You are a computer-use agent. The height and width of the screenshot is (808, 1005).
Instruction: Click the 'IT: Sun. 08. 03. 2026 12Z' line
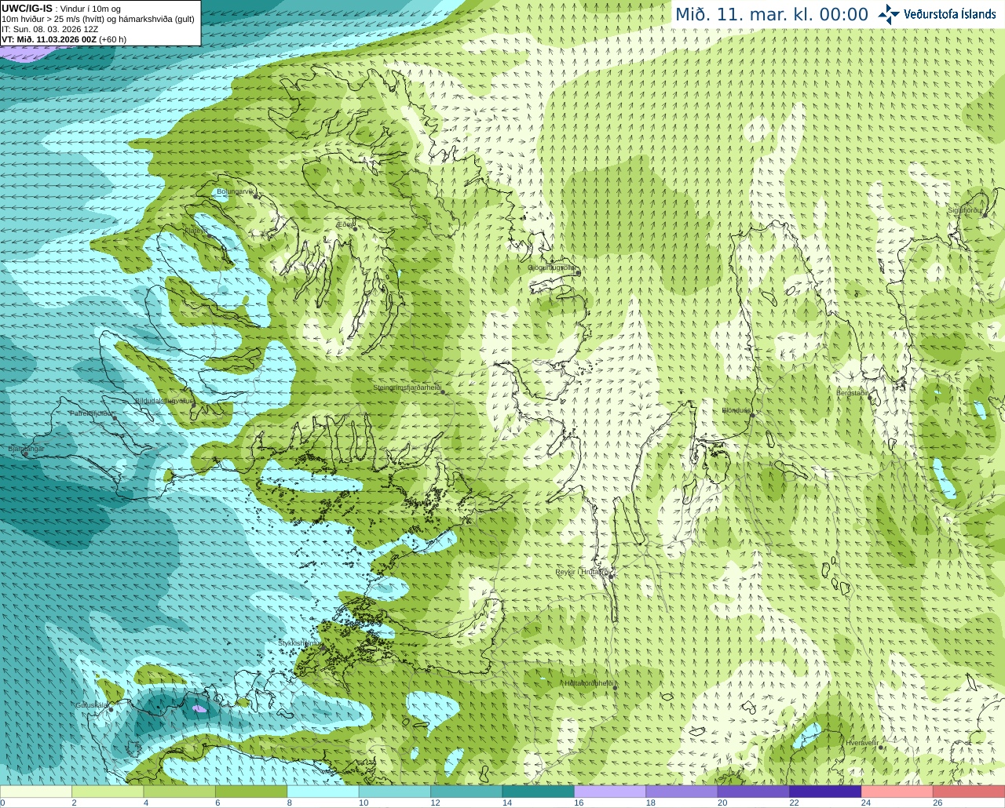tap(50, 29)
